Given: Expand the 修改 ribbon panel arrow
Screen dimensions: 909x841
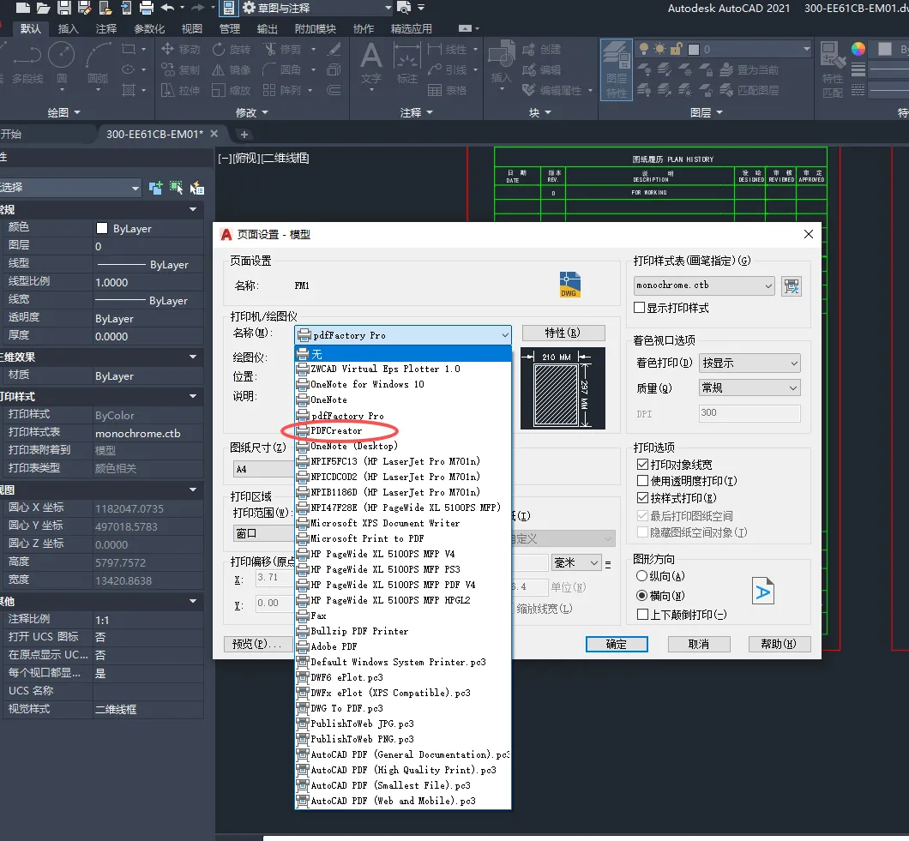Looking at the screenshot, I should click(x=265, y=111).
